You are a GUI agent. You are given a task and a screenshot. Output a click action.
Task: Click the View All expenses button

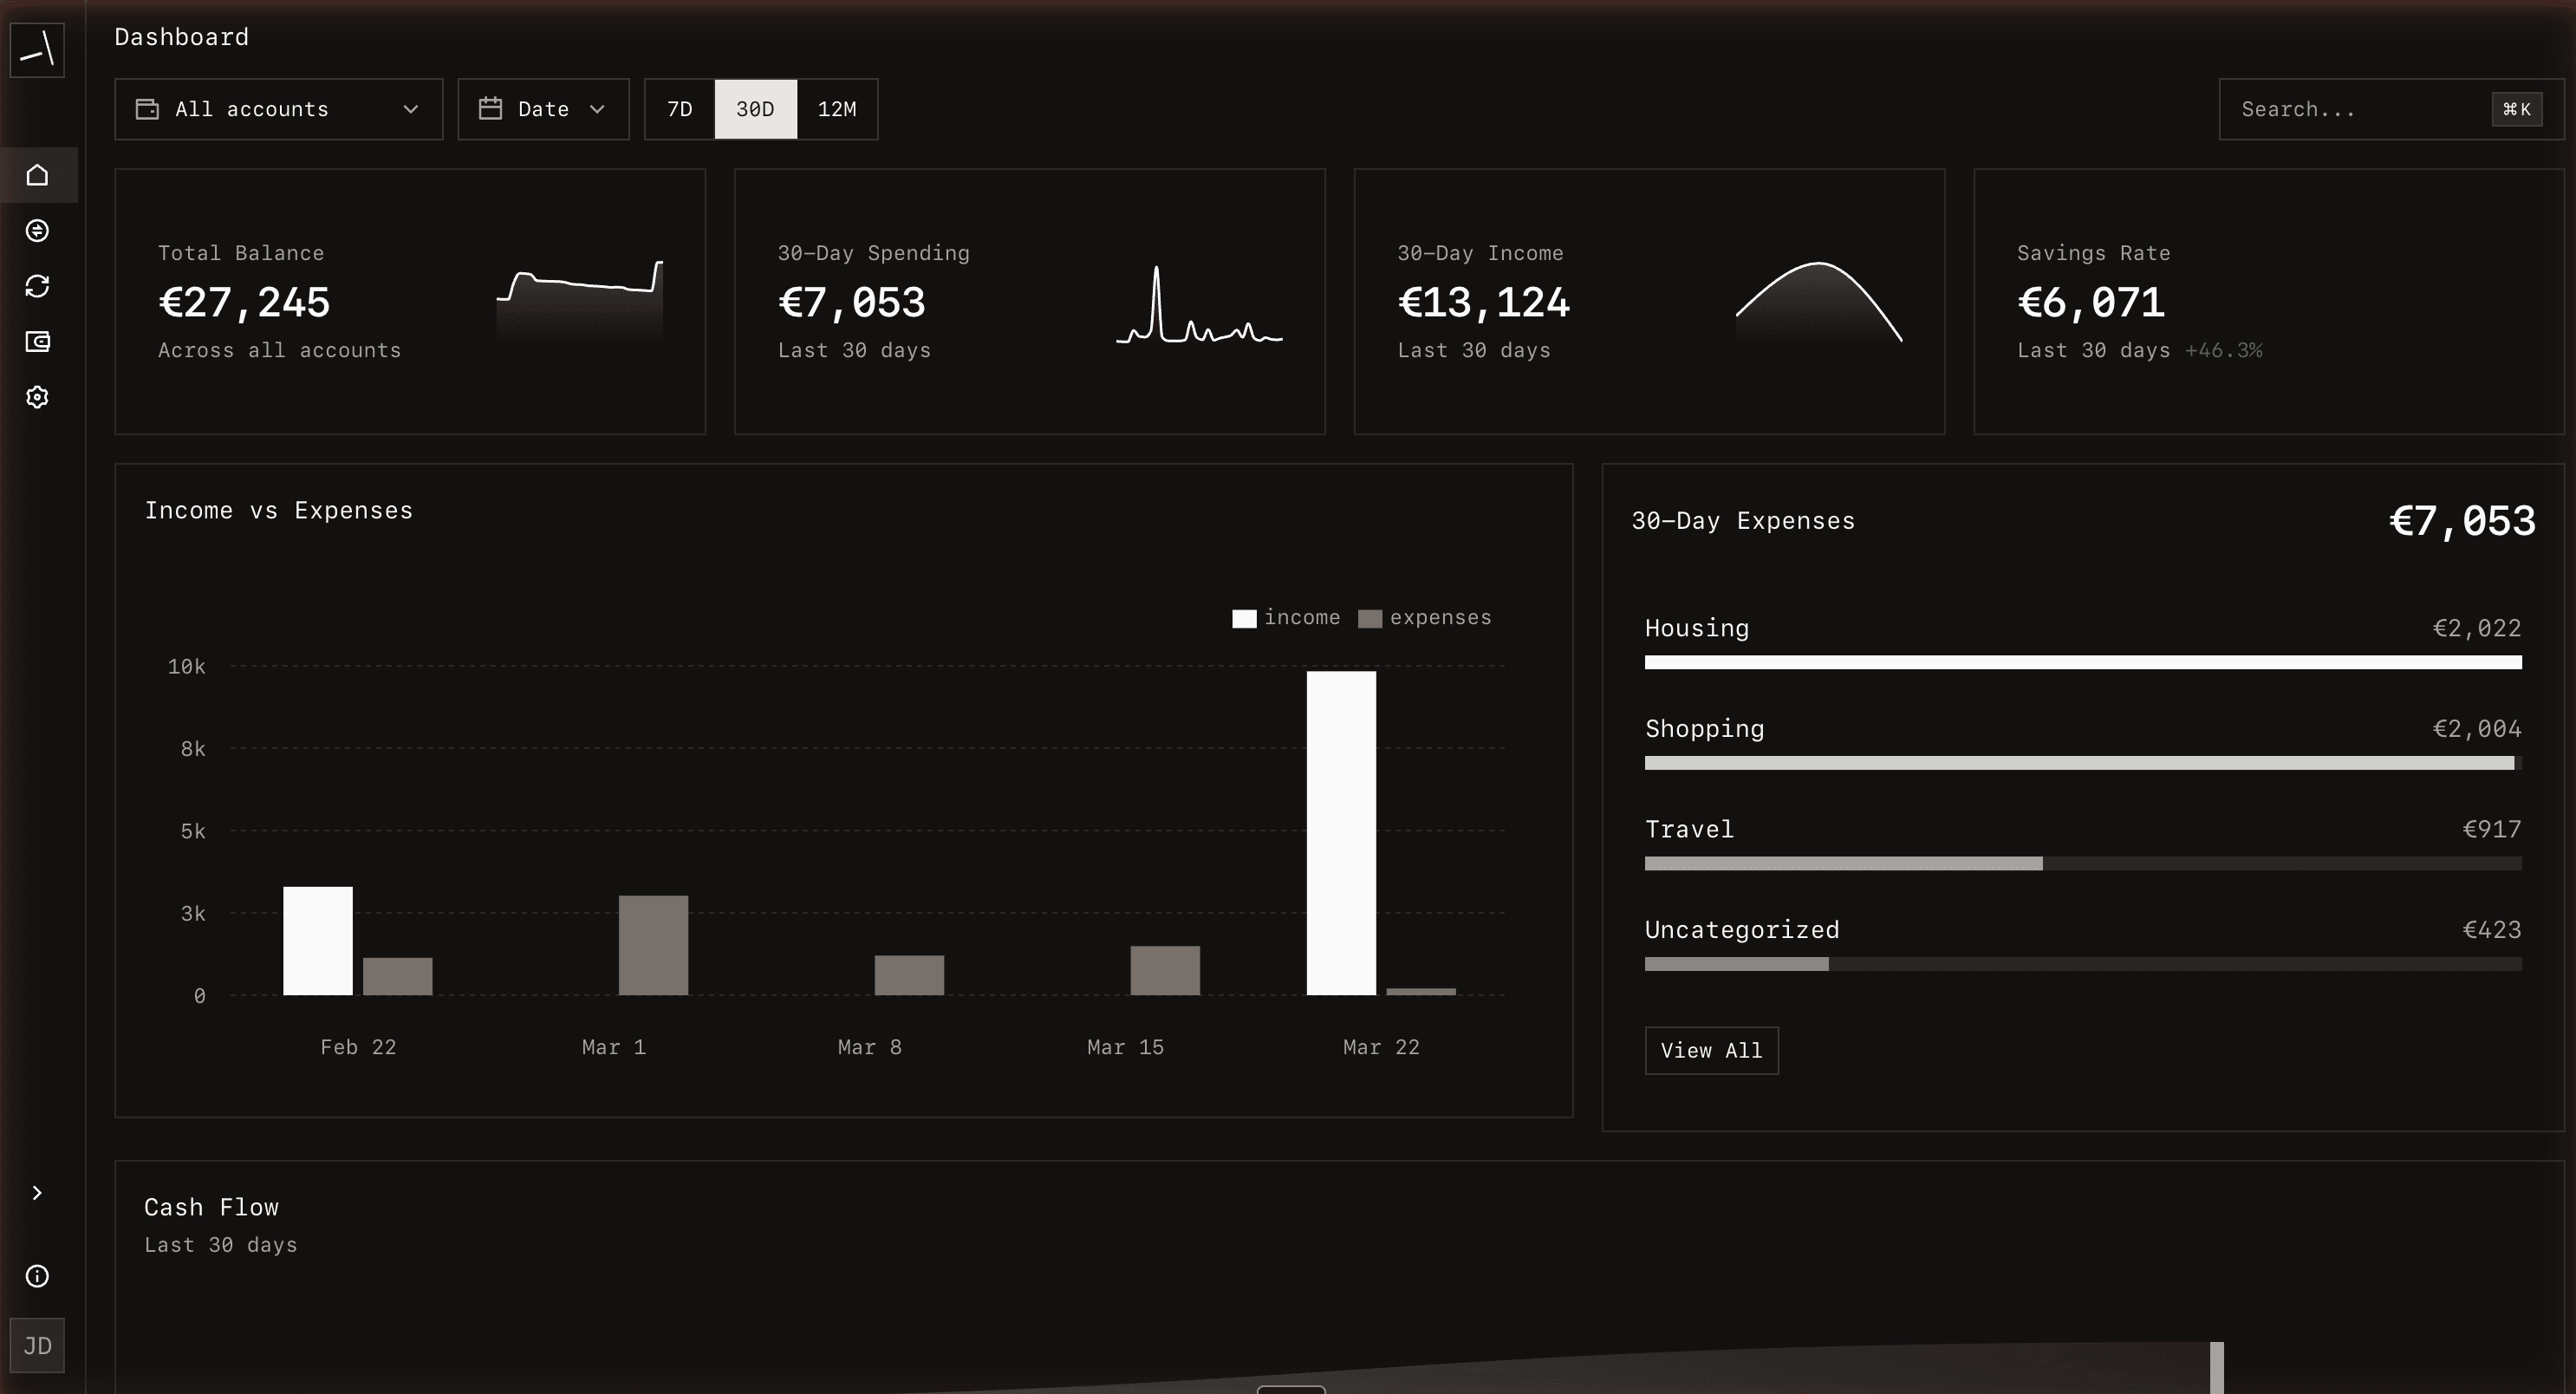(1711, 1050)
